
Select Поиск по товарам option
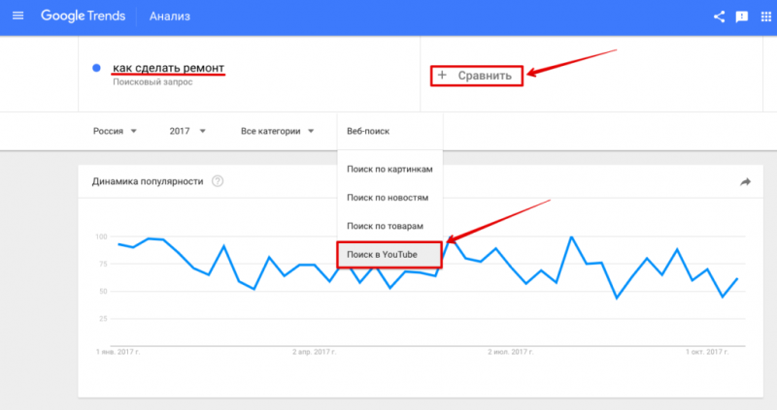click(390, 226)
